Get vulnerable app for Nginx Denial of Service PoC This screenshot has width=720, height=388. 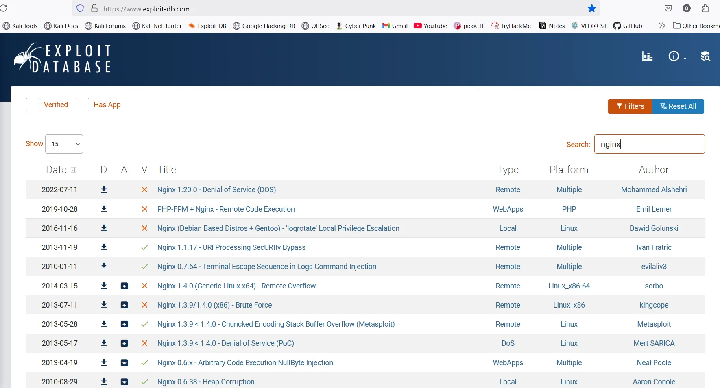(x=124, y=343)
